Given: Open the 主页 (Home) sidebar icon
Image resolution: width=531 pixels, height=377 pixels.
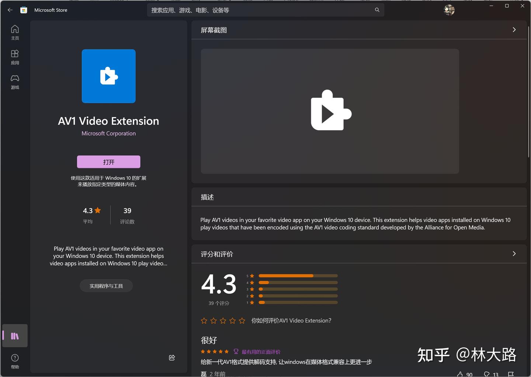Looking at the screenshot, I should click(15, 32).
